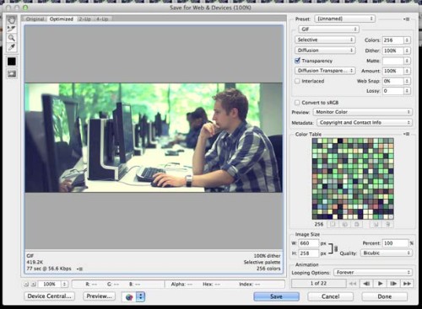422x309 pixels.
Task: Play the animation
Action: point(380,284)
